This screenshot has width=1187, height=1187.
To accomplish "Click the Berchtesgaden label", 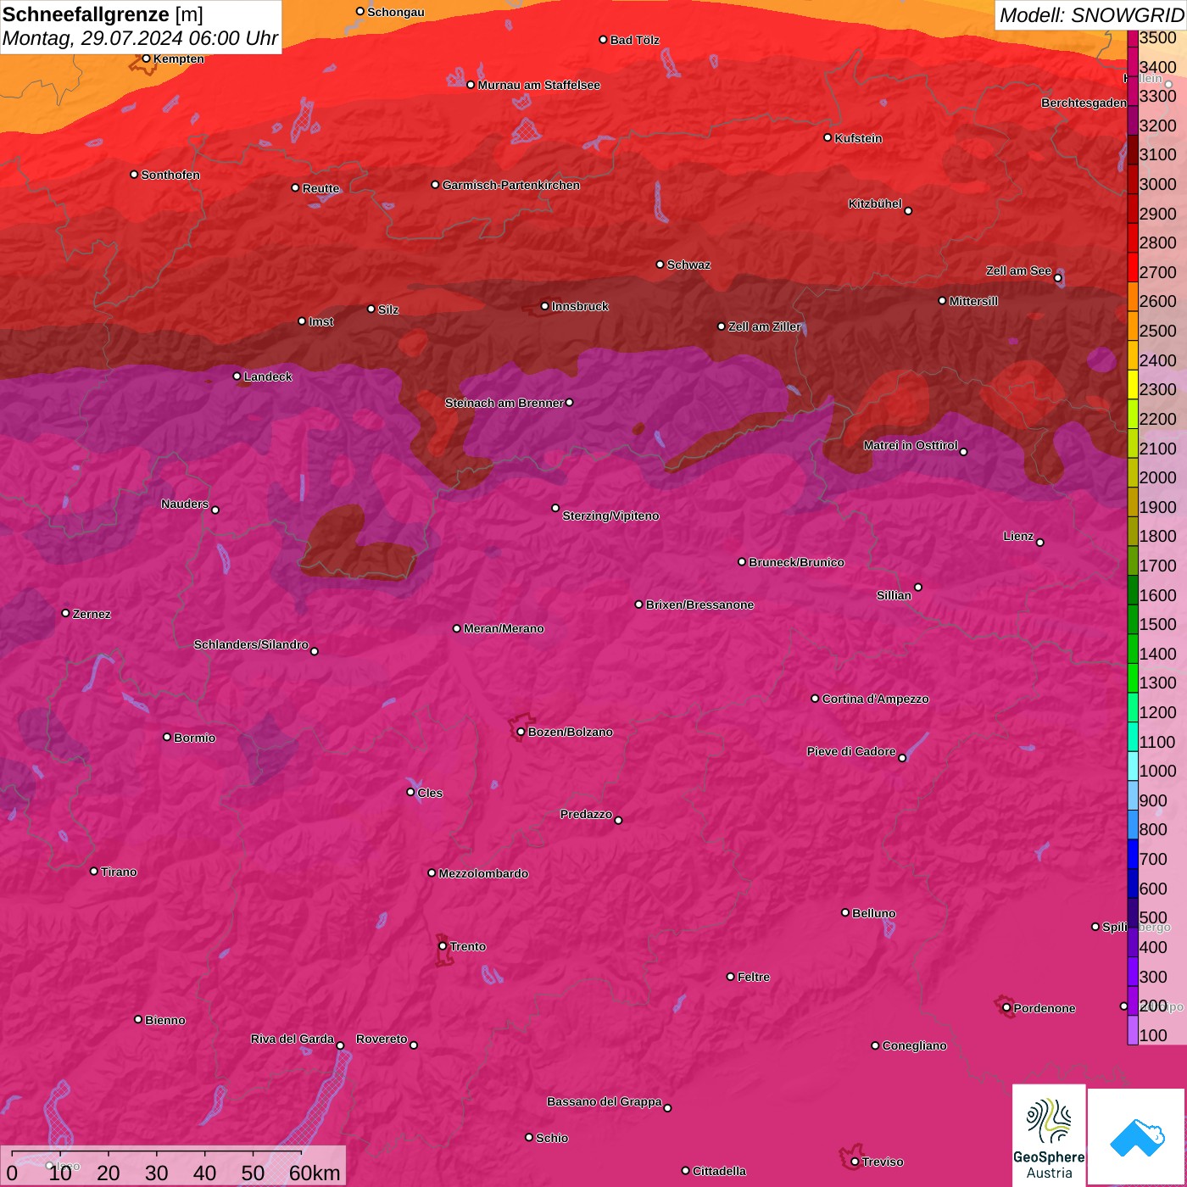I will click(1084, 103).
